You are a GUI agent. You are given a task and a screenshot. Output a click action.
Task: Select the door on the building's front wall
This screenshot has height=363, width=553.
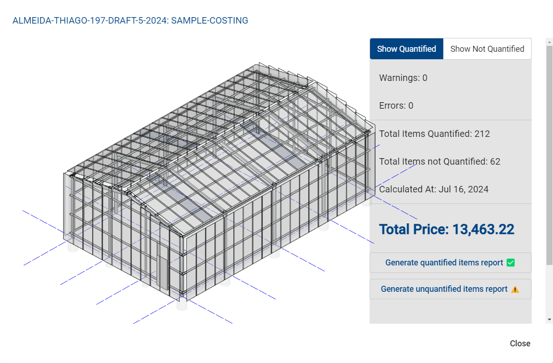(163, 273)
